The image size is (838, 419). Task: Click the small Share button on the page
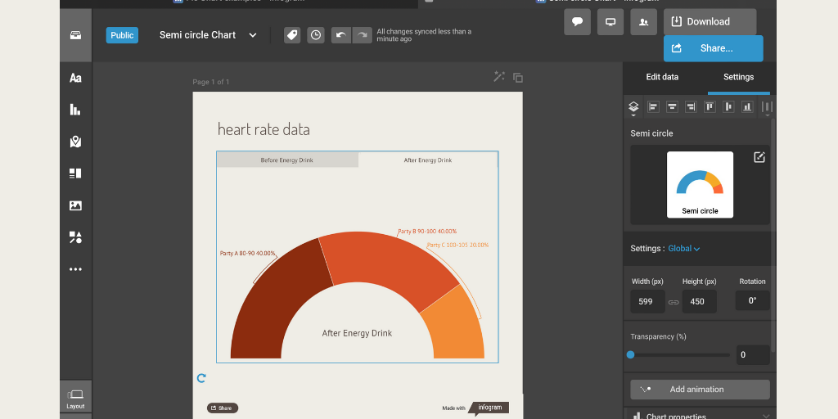point(223,408)
